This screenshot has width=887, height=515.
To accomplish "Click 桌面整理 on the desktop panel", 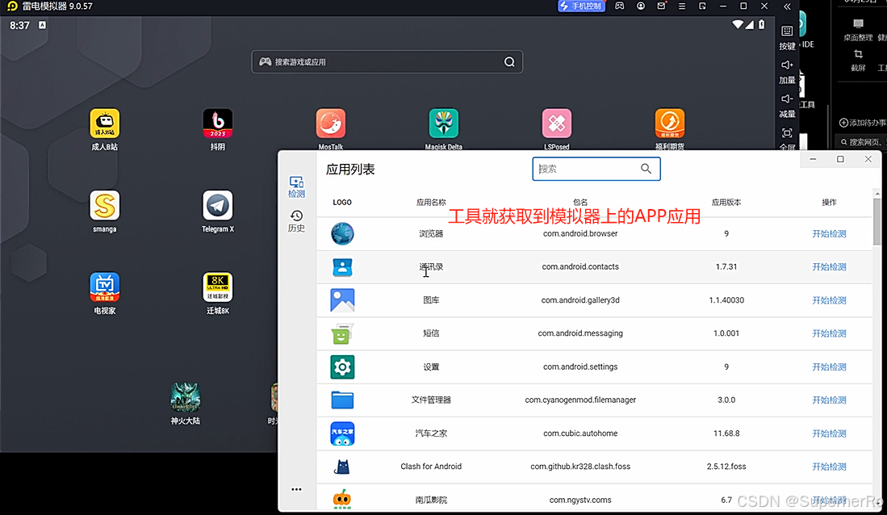I will point(858,31).
